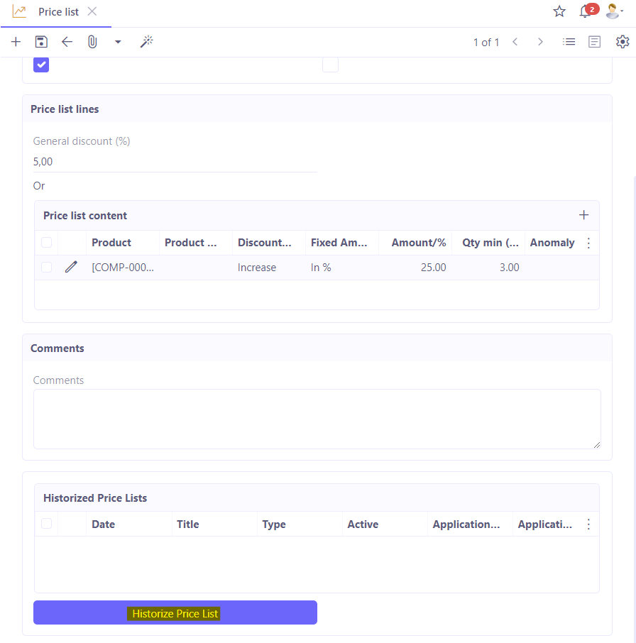This screenshot has width=636, height=643.
Task: Click the Historize Price List button
Action: (x=175, y=612)
